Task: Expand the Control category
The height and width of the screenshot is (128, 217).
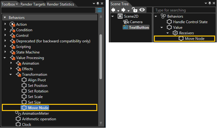Action: pos(5,35)
